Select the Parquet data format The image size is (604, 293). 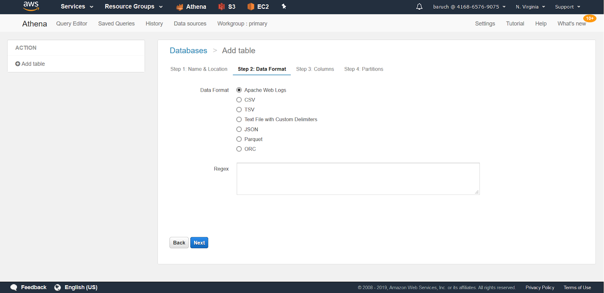pos(239,139)
